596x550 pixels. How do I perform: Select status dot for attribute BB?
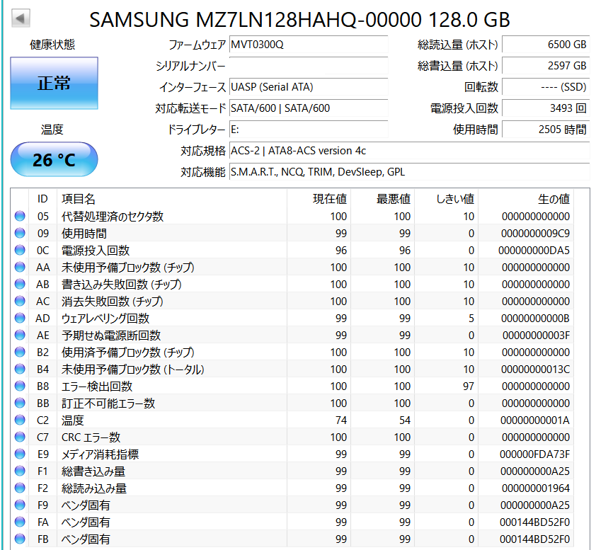click(x=20, y=403)
